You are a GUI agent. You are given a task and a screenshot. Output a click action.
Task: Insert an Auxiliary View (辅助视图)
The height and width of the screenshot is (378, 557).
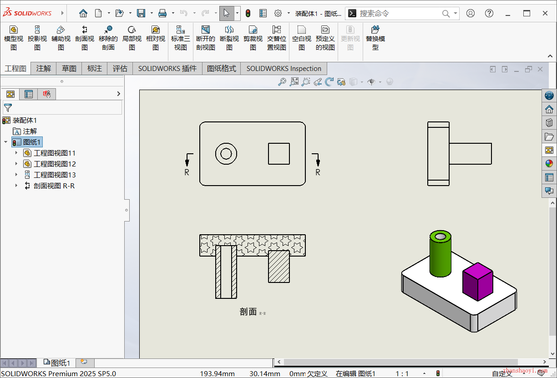coord(61,38)
